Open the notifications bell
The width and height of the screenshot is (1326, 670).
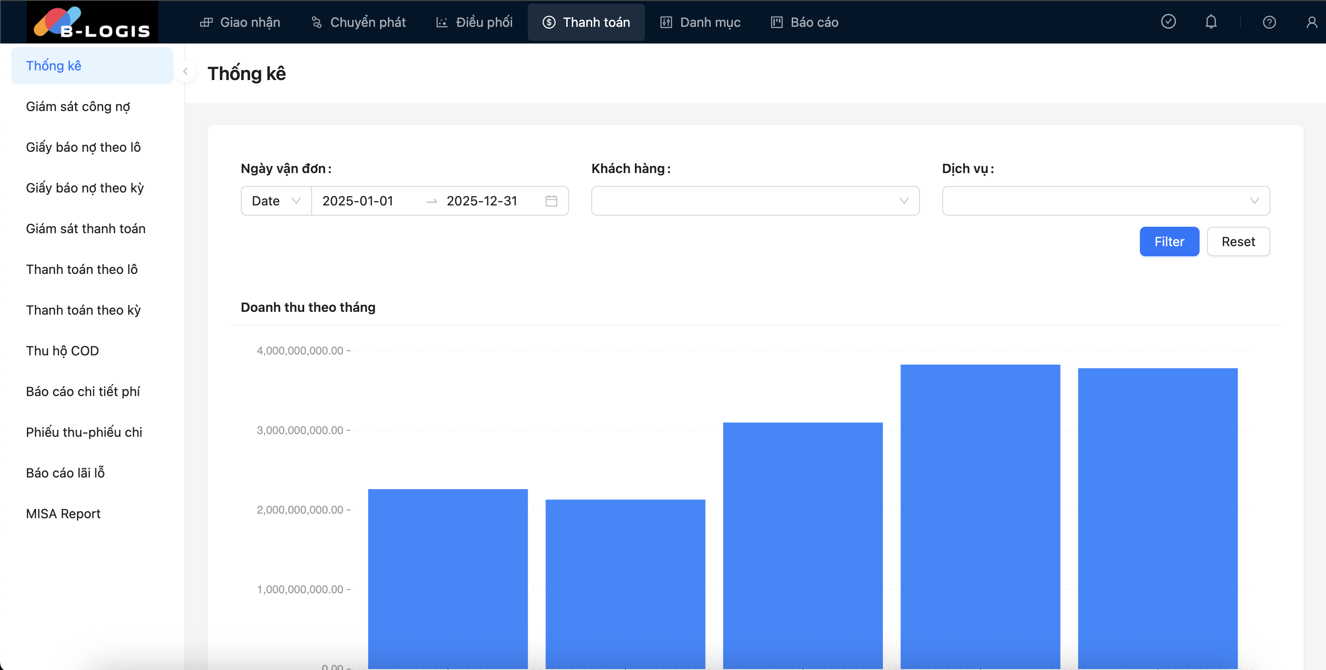[x=1211, y=22]
